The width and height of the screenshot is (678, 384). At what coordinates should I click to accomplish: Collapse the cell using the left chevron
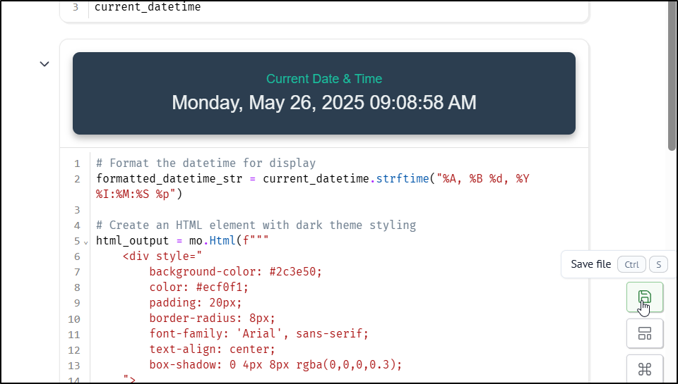click(44, 64)
